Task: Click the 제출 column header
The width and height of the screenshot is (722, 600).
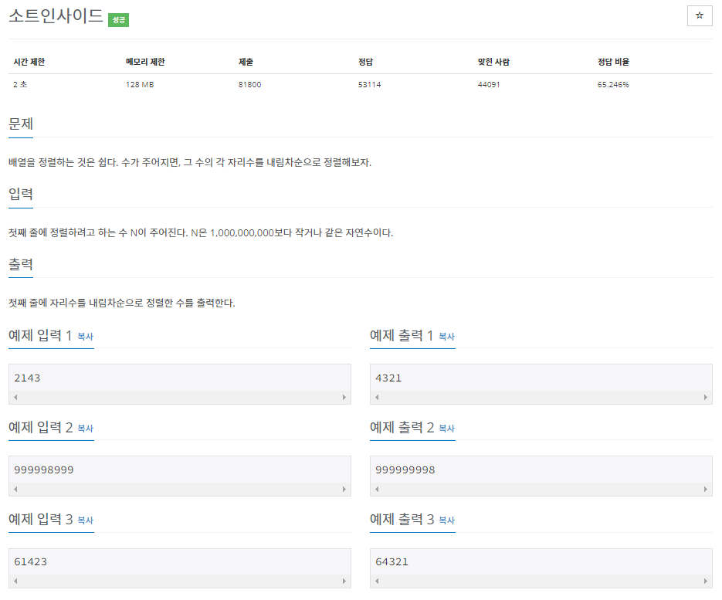Action: (x=246, y=62)
